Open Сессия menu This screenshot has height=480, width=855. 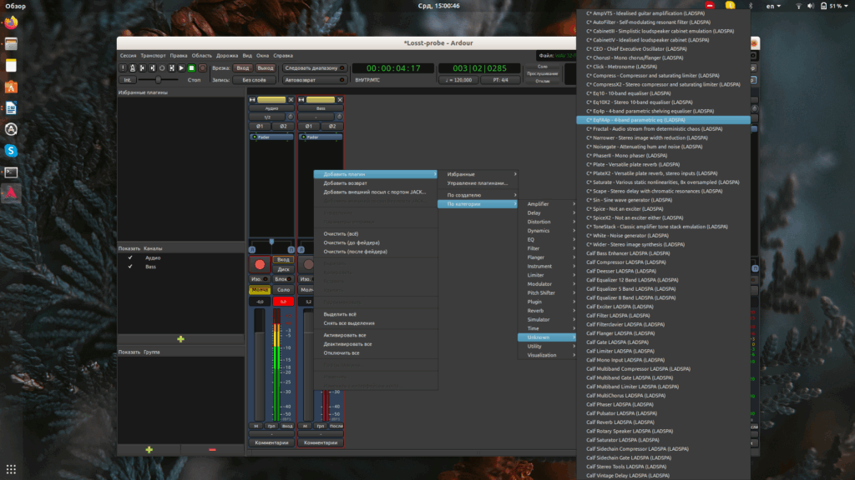tap(128, 56)
